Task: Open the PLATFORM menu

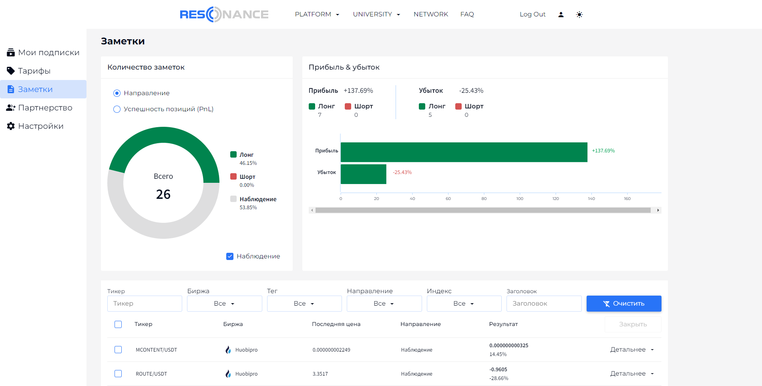Action: [317, 14]
